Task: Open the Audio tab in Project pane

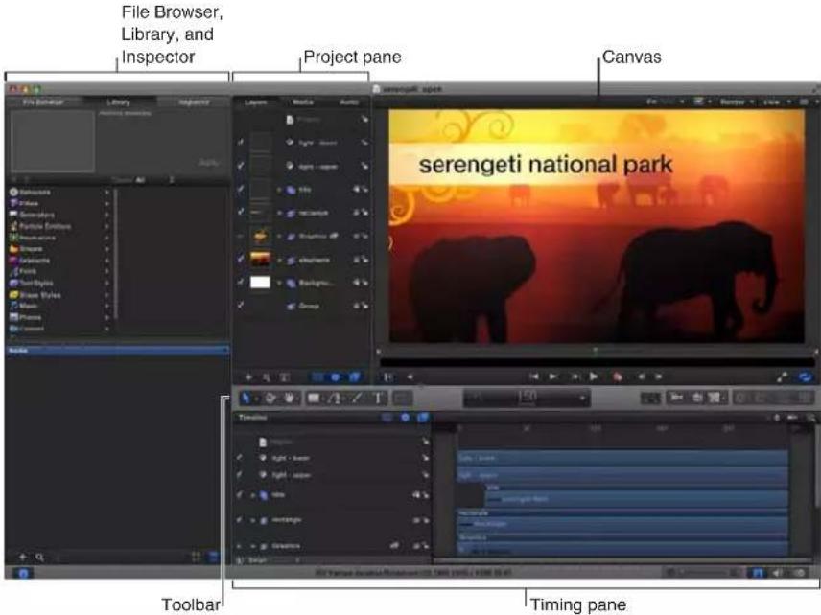Action: (349, 102)
